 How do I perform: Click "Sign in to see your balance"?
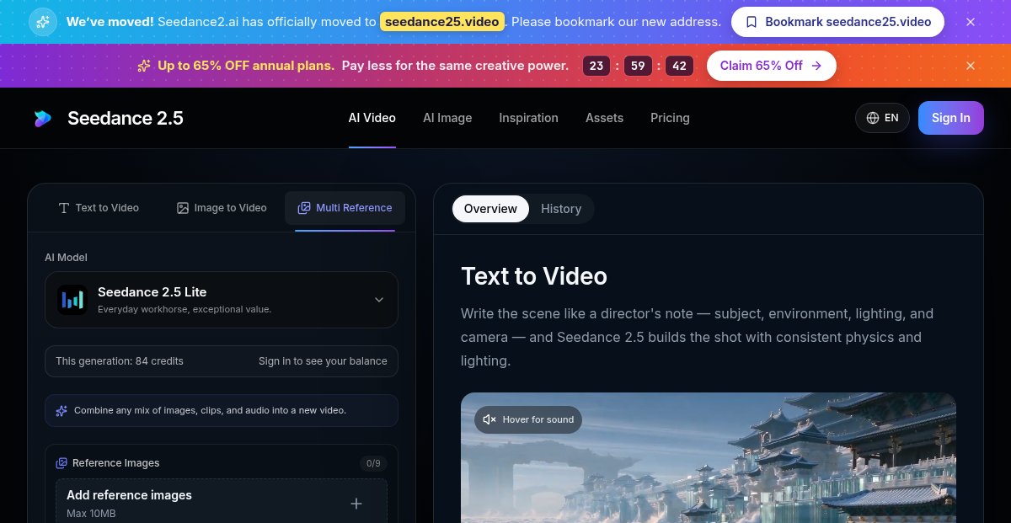point(323,361)
